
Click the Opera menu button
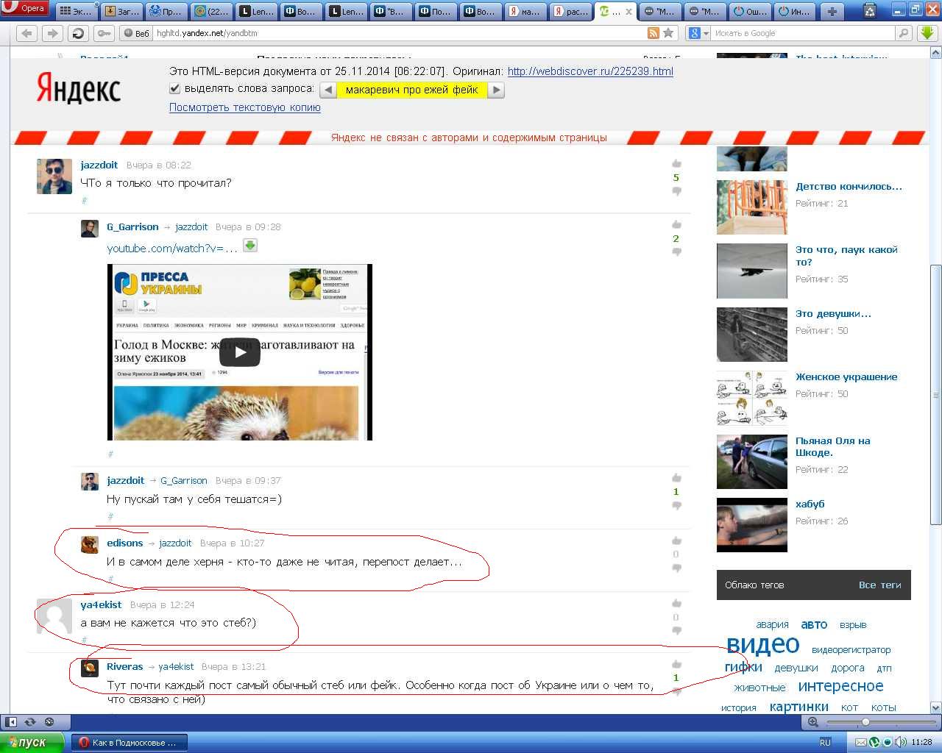(x=24, y=9)
